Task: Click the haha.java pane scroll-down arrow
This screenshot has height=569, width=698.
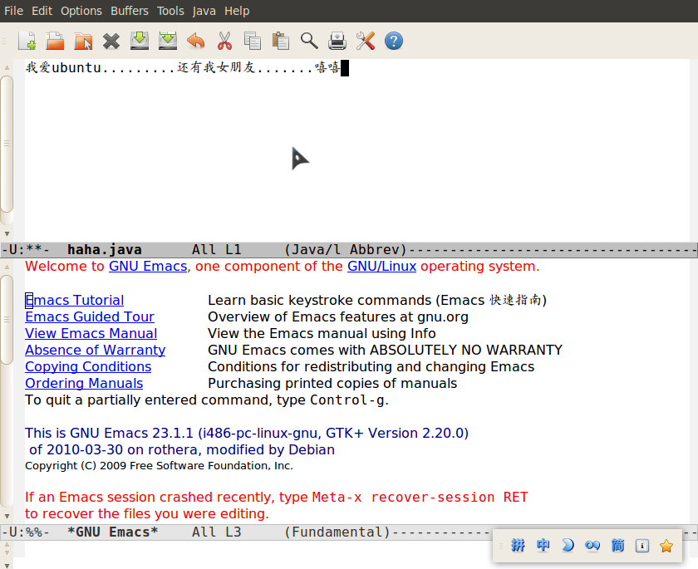Action: (7, 233)
